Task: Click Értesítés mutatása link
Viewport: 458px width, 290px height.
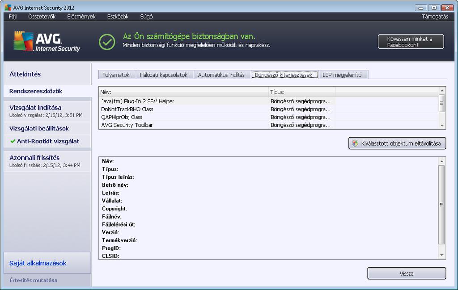Action: click(33, 280)
